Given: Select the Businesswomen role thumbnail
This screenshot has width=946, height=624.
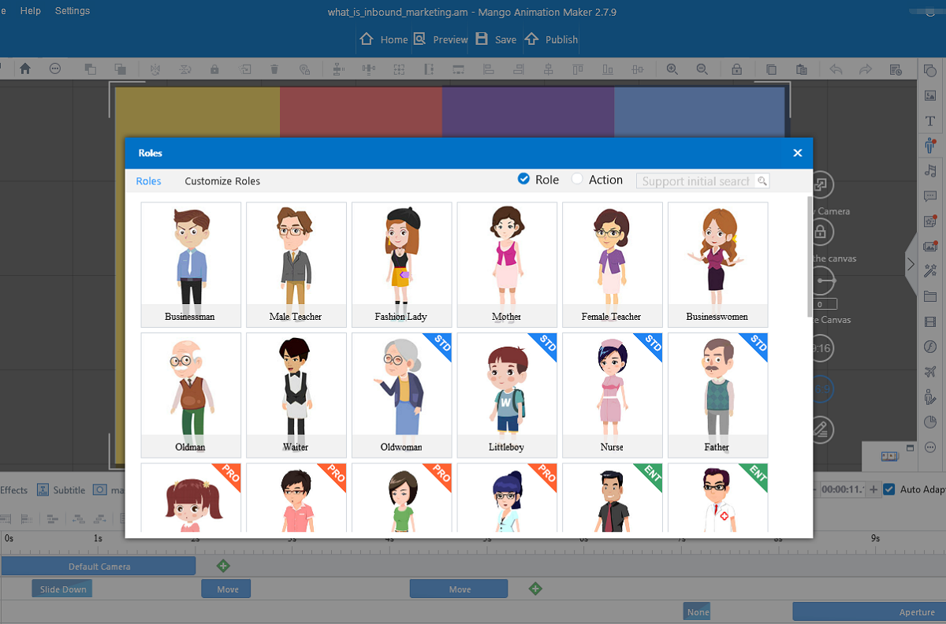Looking at the screenshot, I should pyautogui.click(x=718, y=265).
